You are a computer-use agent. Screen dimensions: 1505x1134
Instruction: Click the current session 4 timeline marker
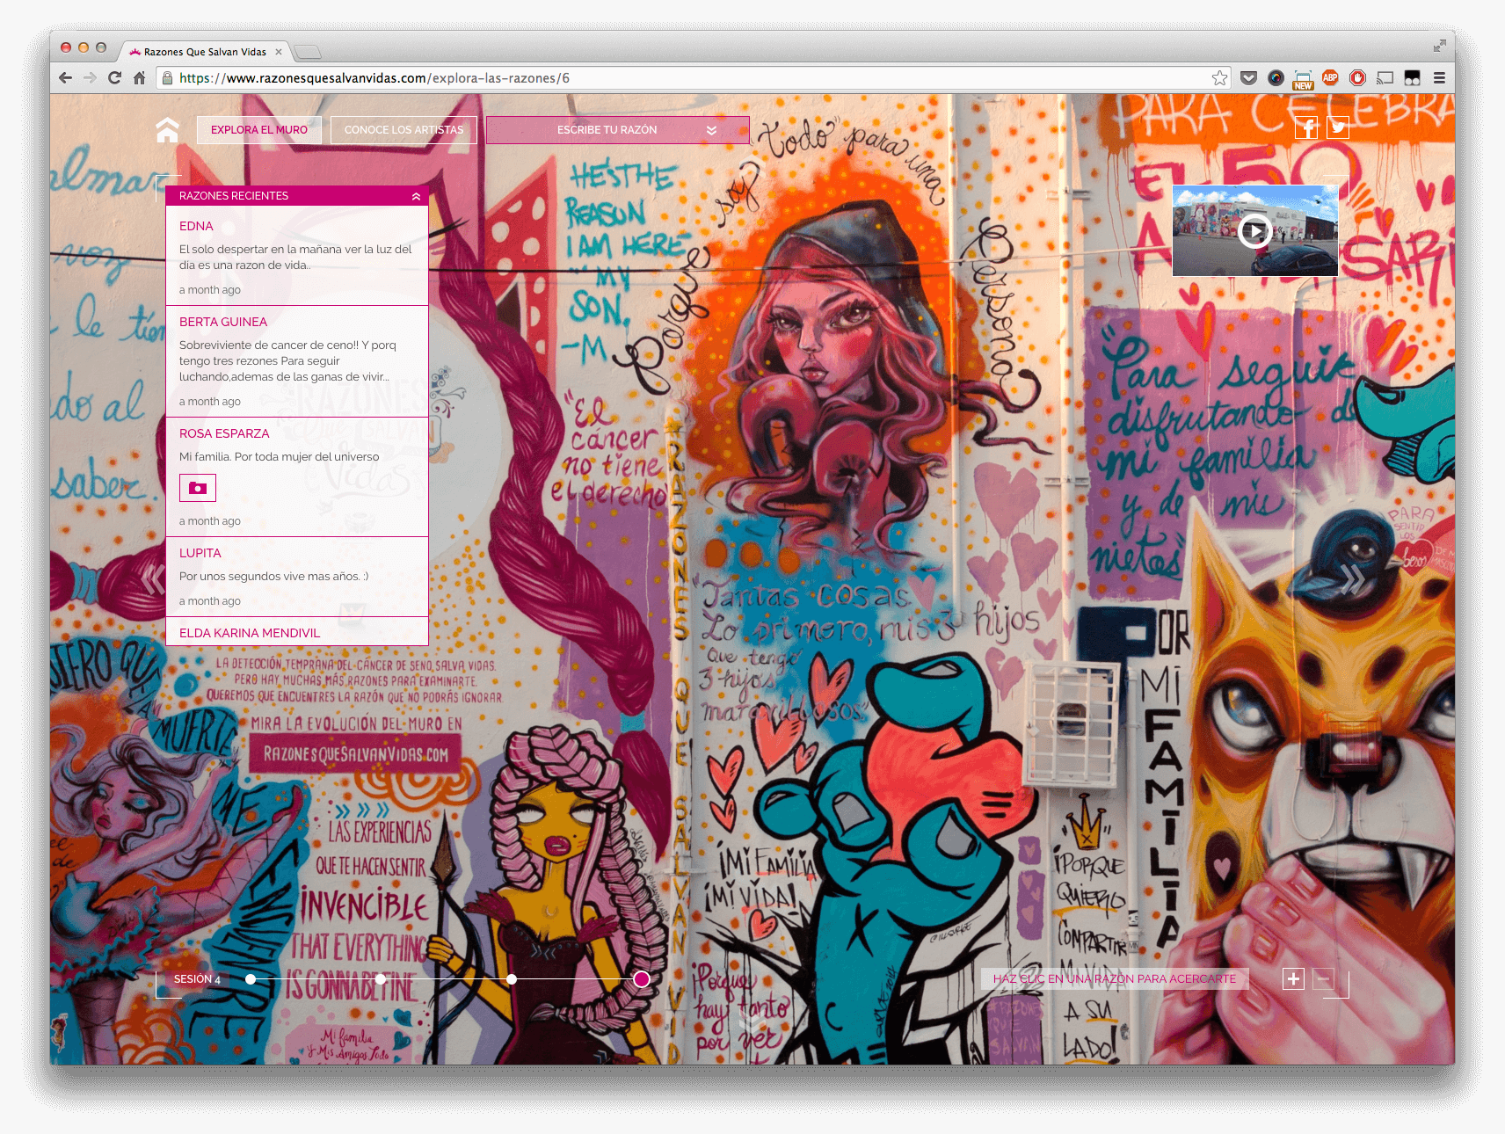pos(642,978)
